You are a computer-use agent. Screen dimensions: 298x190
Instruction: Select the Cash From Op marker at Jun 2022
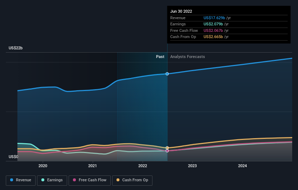(167, 148)
